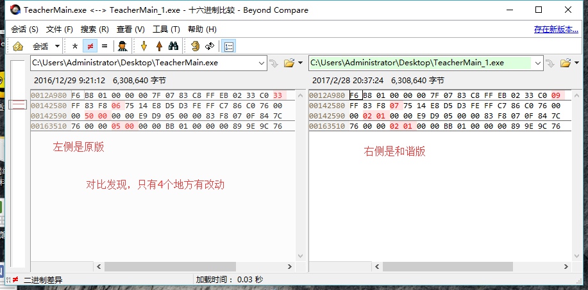Browse for file with folder icon beside TeacherMain_1.exe

(565, 63)
